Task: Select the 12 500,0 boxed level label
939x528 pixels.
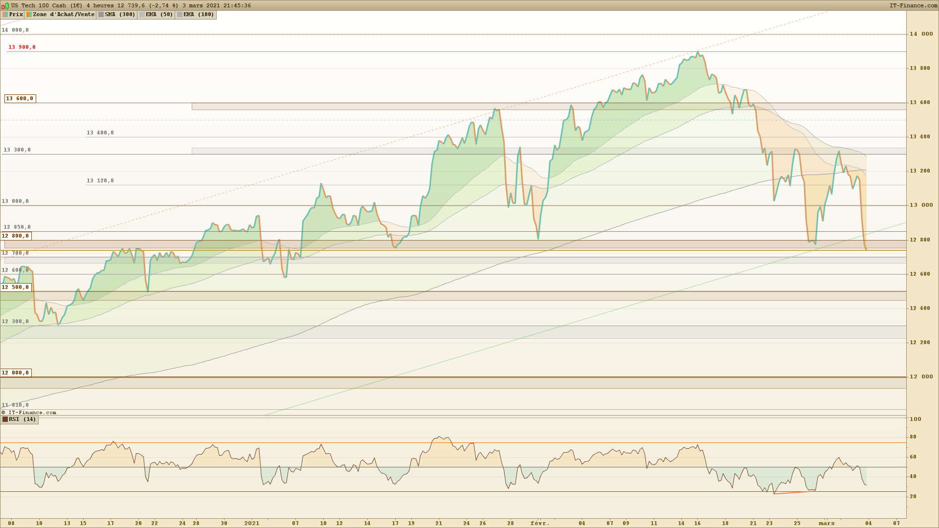Action: pyautogui.click(x=16, y=287)
